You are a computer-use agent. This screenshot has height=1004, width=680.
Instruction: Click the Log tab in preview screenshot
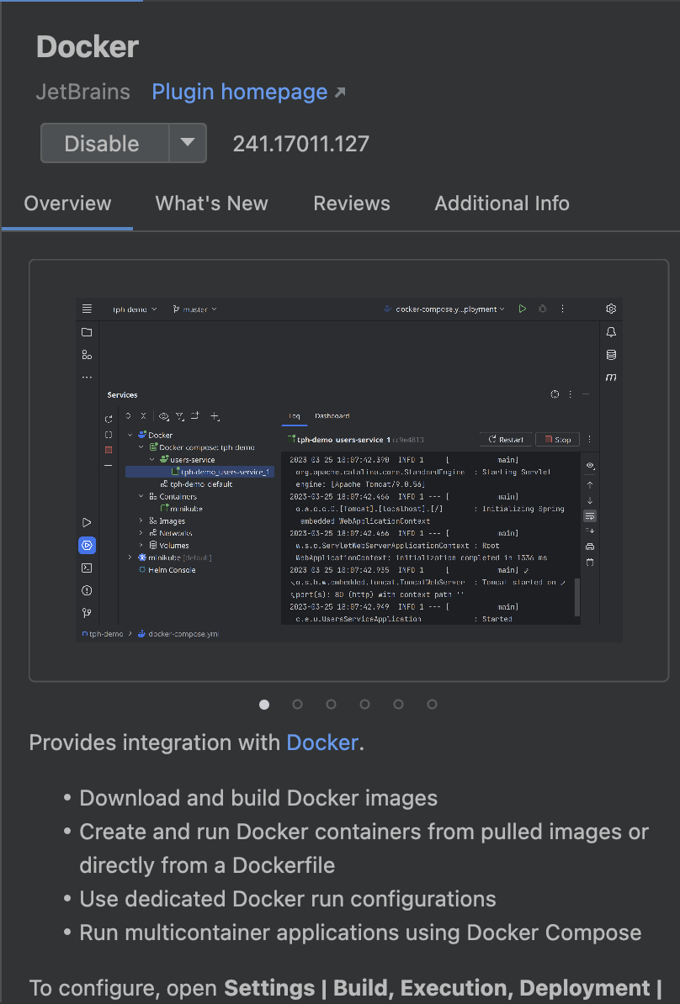pyautogui.click(x=295, y=416)
